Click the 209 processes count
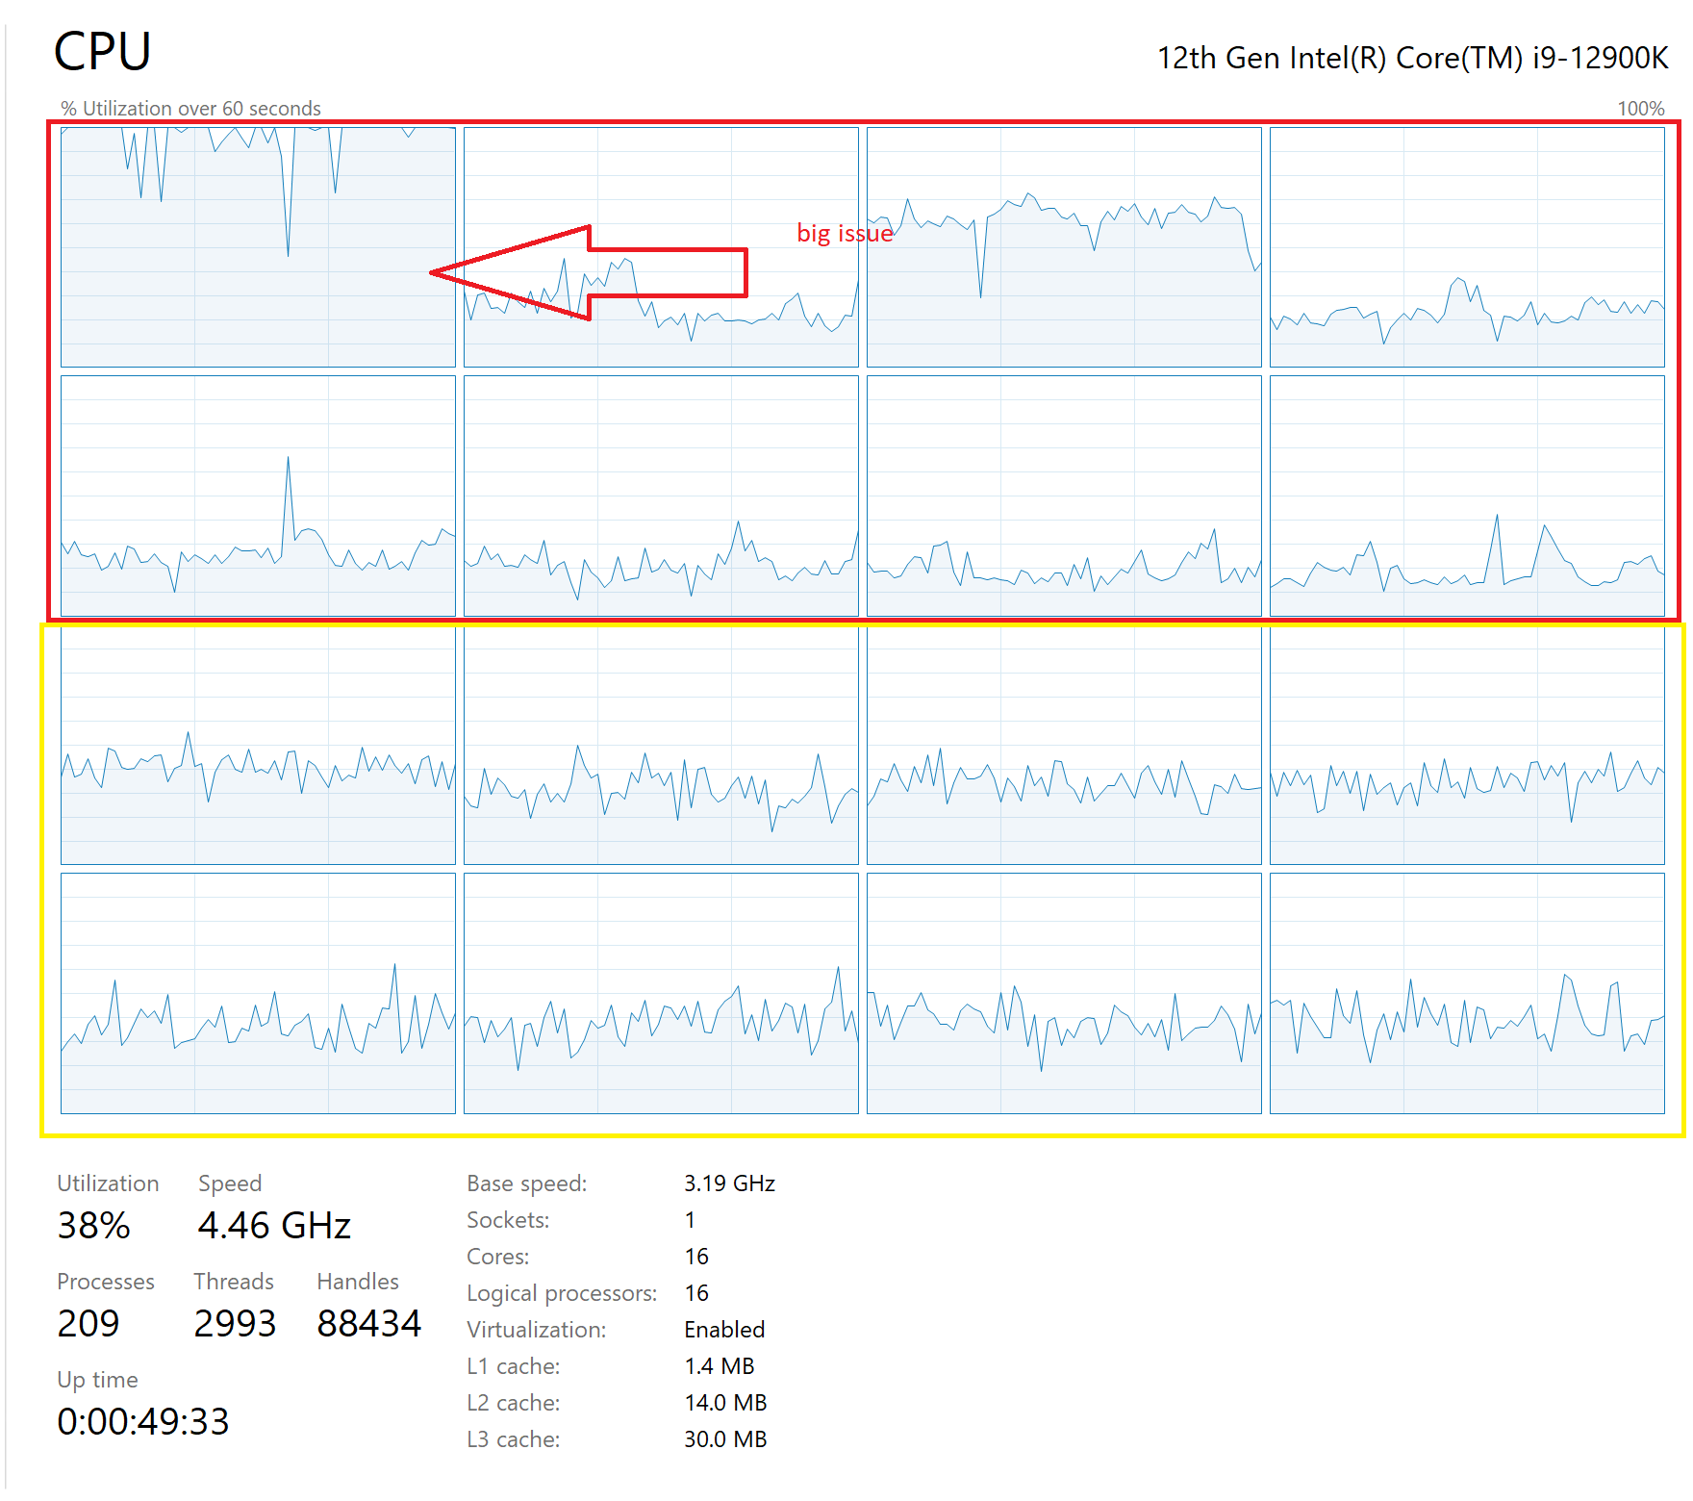 88,1324
